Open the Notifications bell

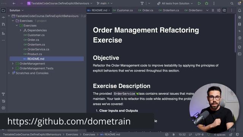click(x=240, y=11)
